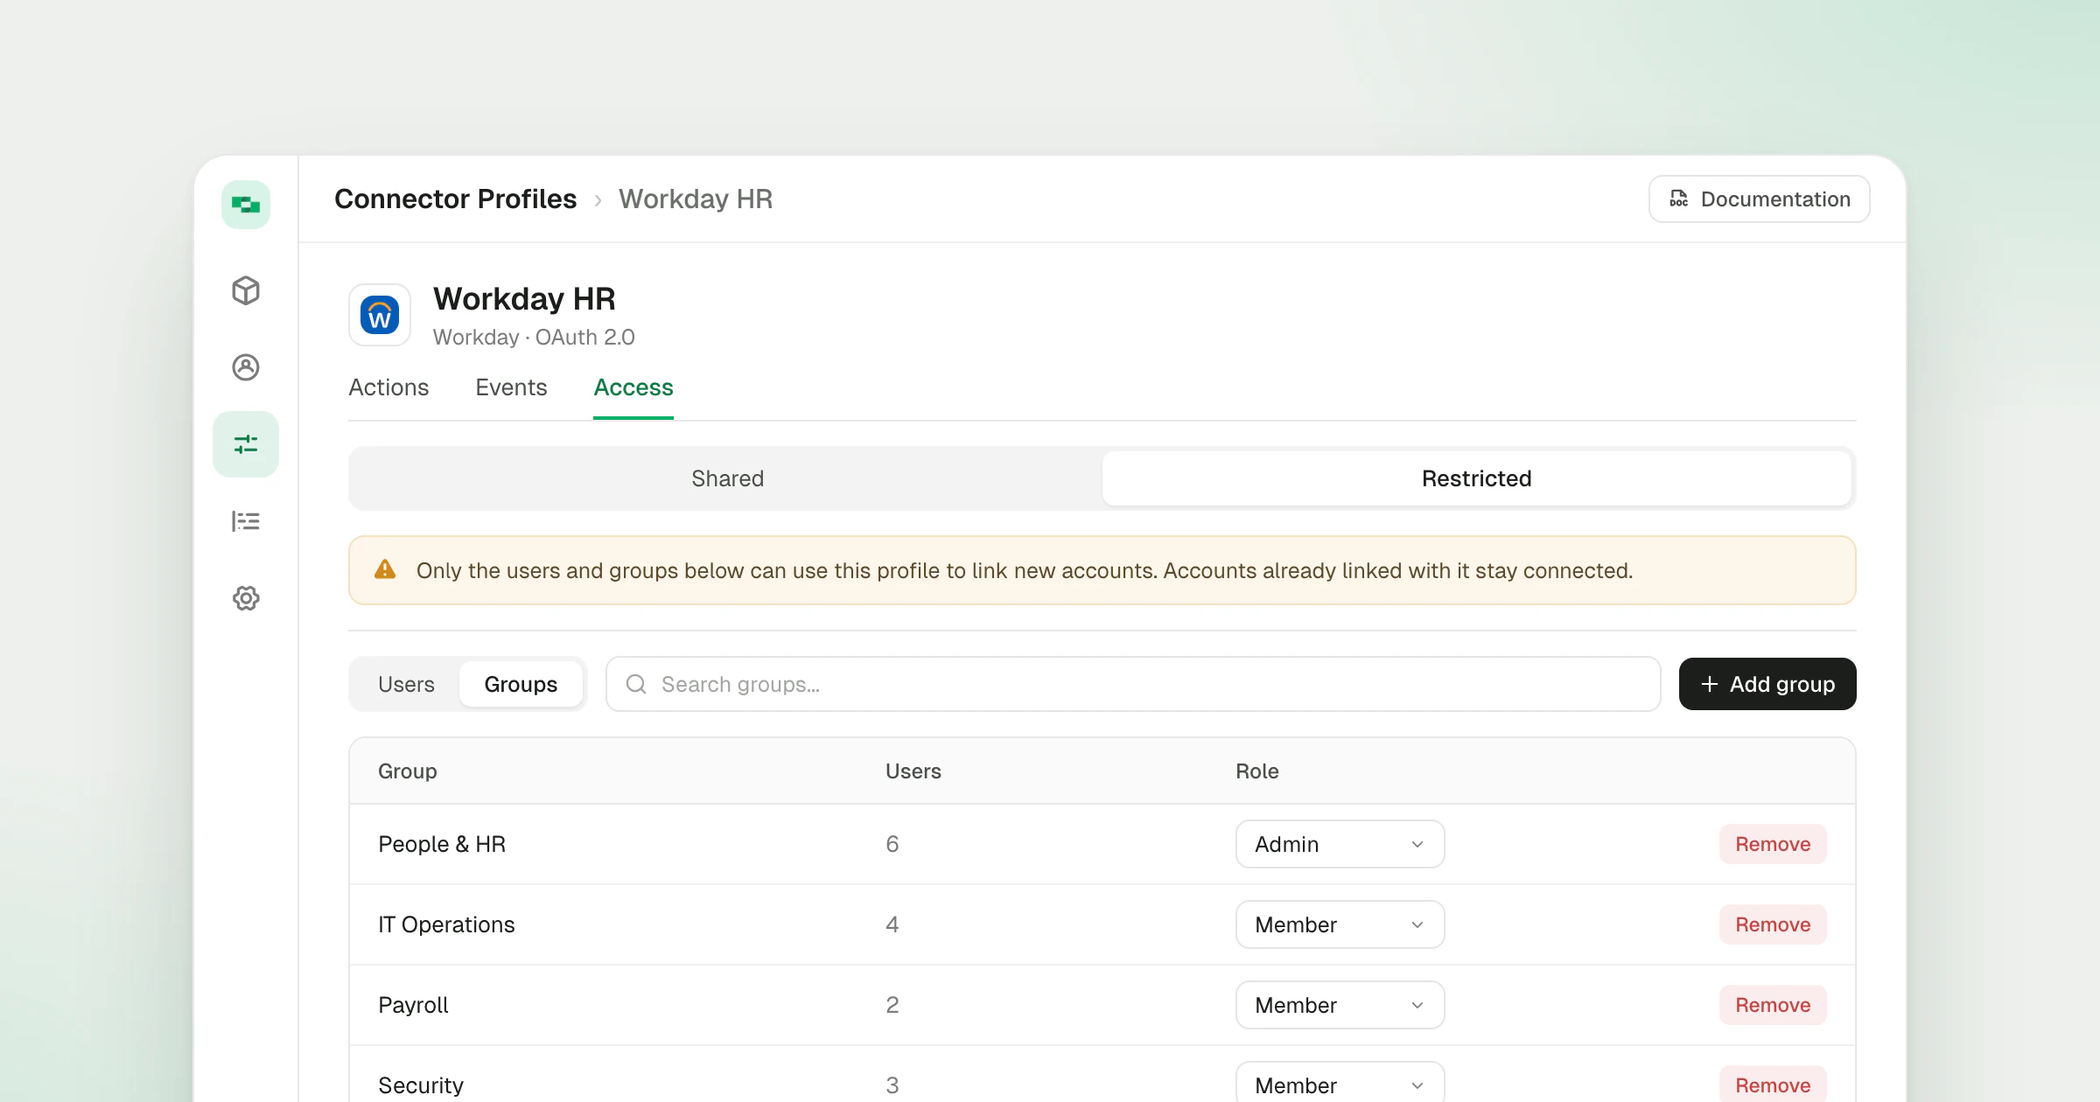Click the restricted access warning message text

[x=1025, y=570]
